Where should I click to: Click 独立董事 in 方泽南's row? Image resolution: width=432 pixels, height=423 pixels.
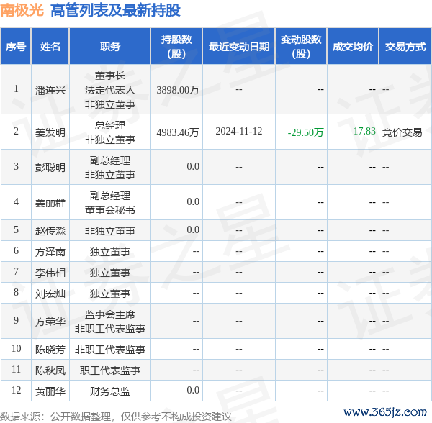click(110, 252)
